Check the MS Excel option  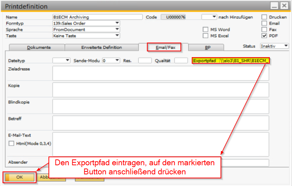(x=205, y=36)
